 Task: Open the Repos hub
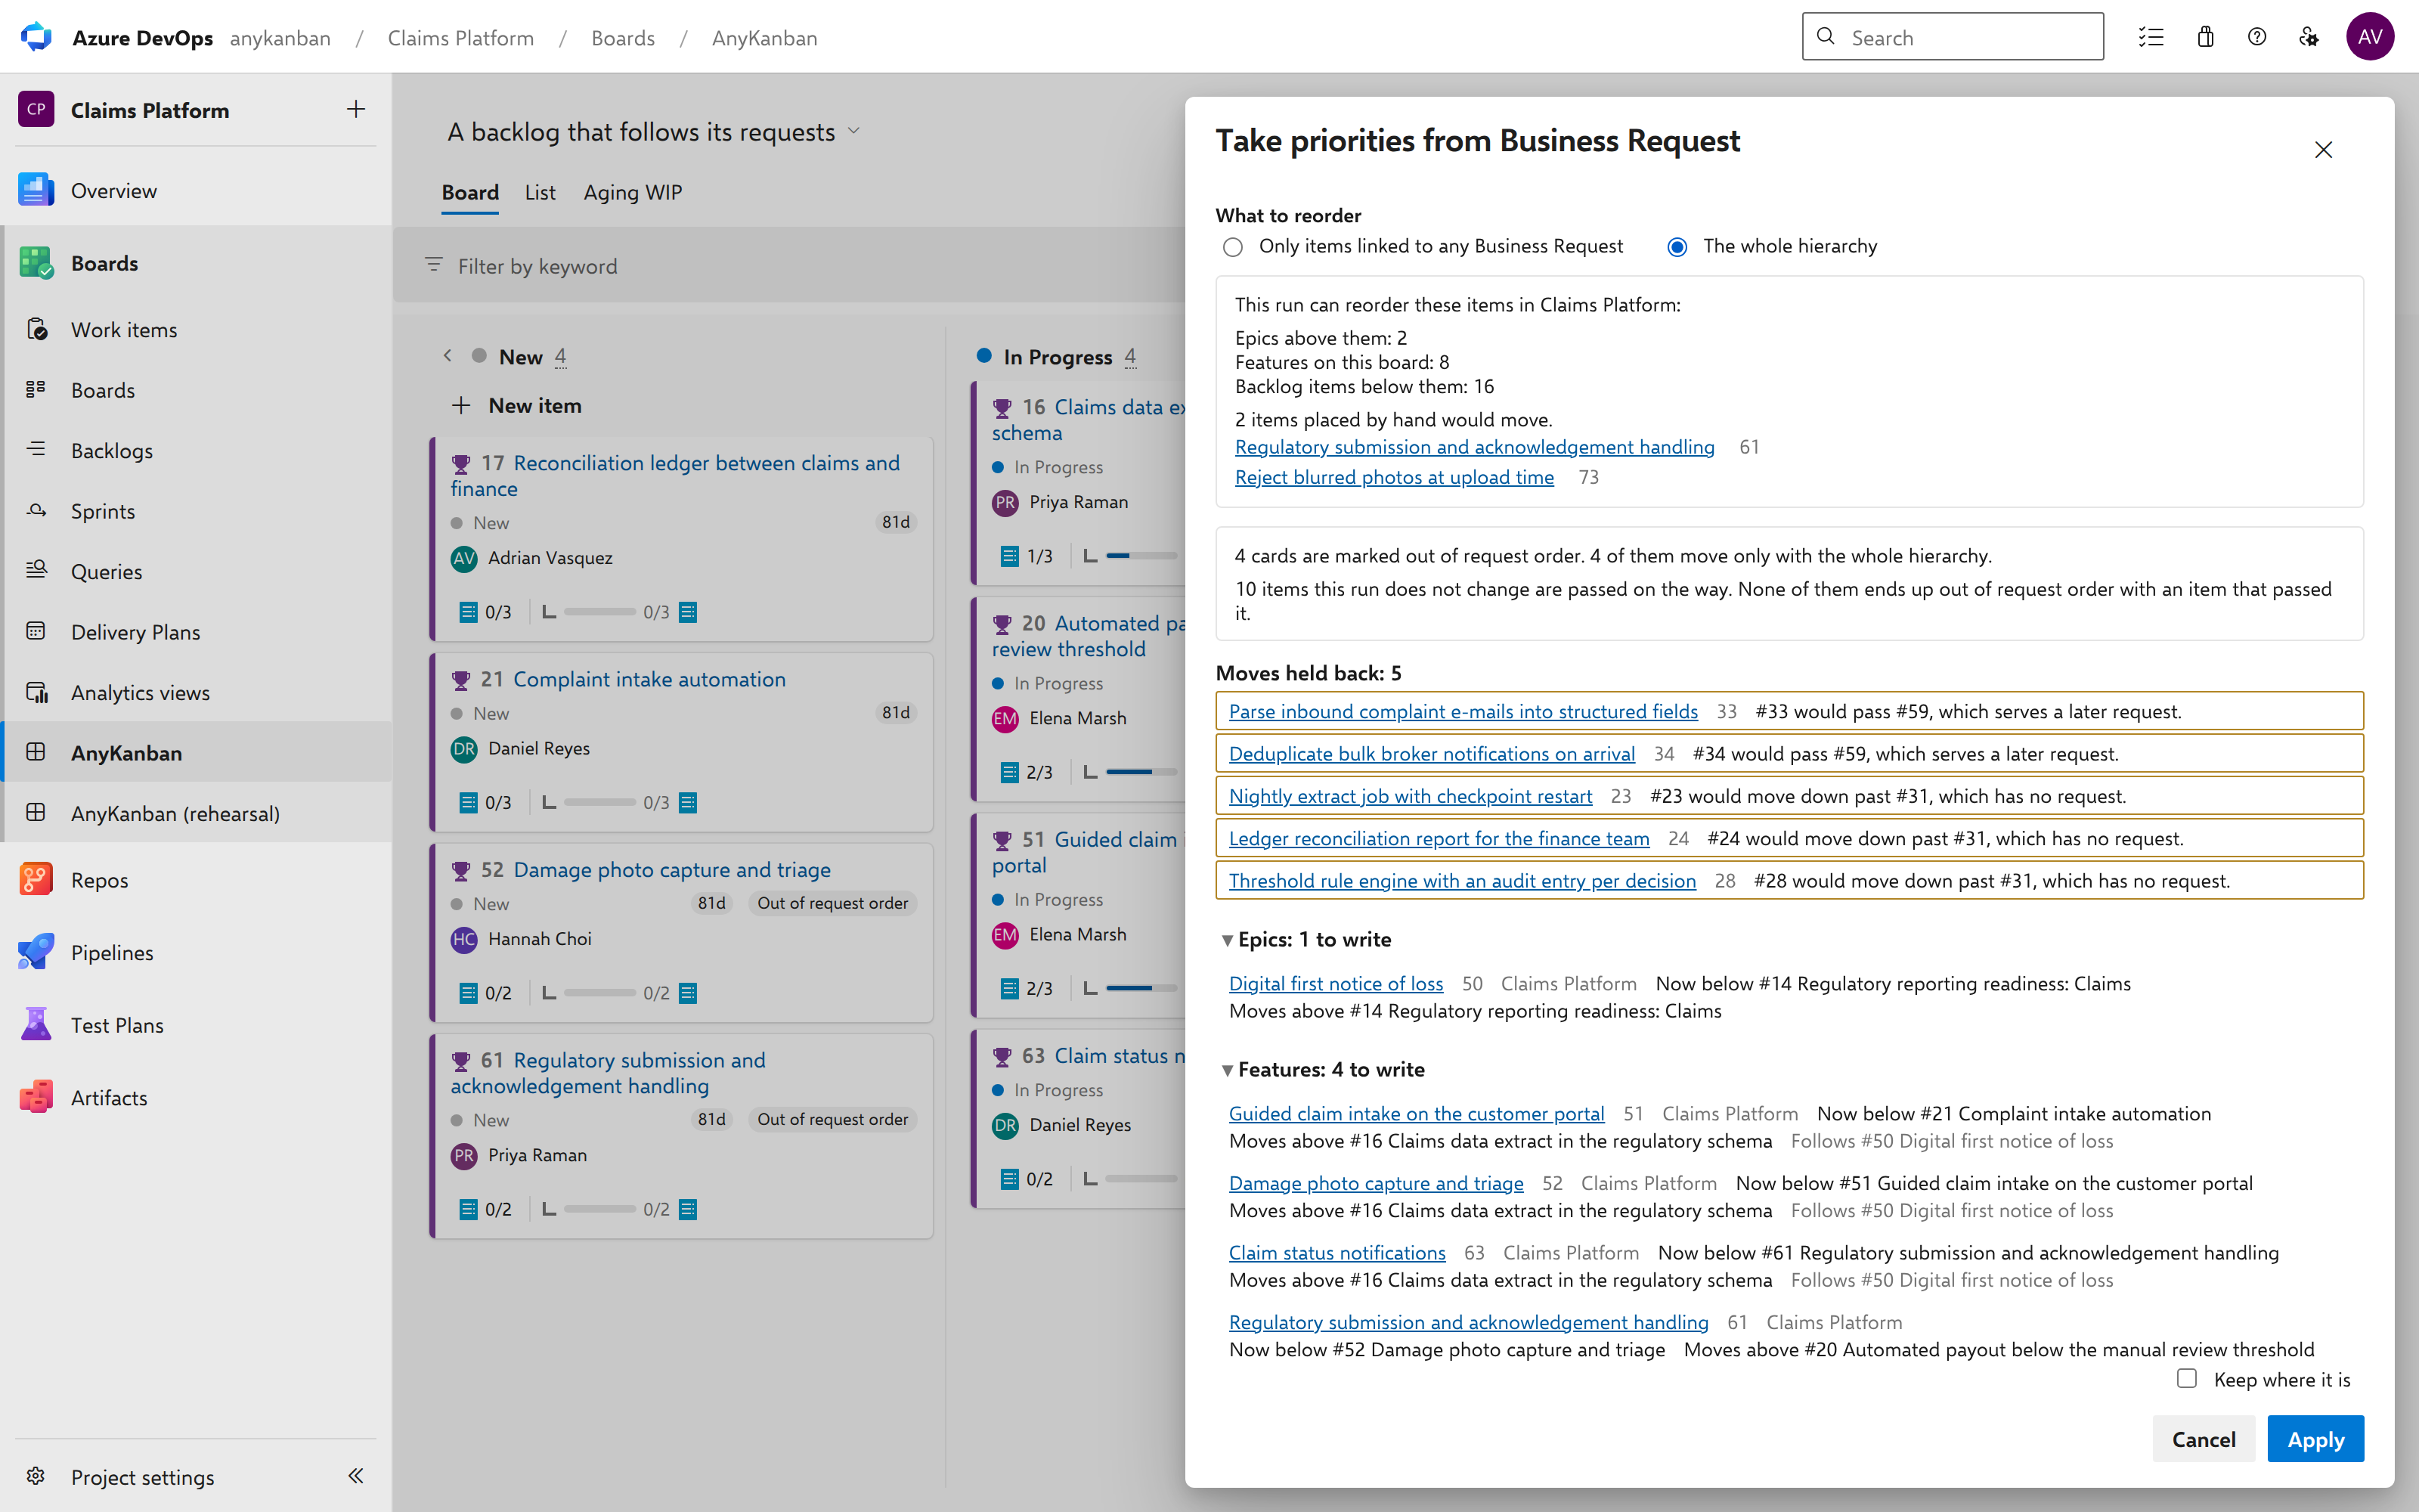click(99, 880)
